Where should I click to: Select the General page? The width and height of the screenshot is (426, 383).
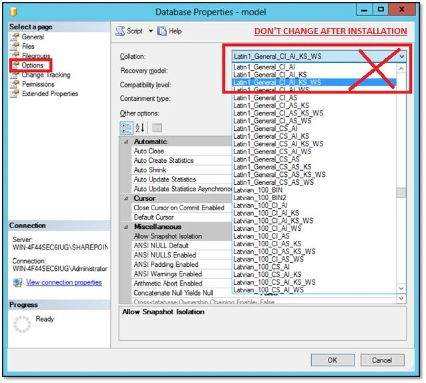[x=33, y=37]
